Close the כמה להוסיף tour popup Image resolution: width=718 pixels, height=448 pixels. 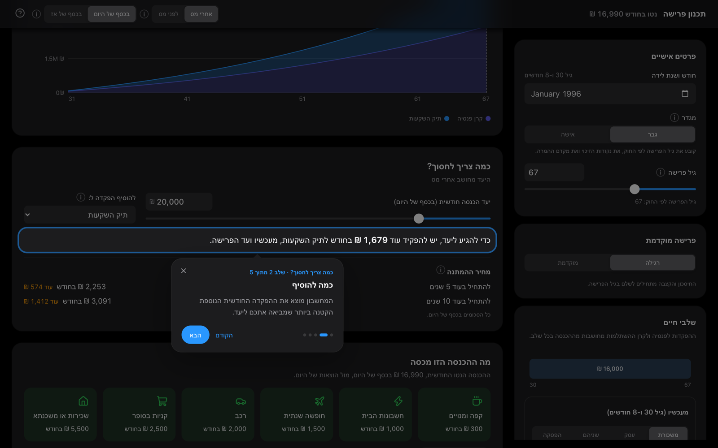[184, 271]
